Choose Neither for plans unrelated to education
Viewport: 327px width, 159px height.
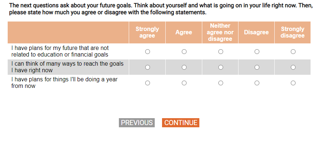[x=221, y=52]
